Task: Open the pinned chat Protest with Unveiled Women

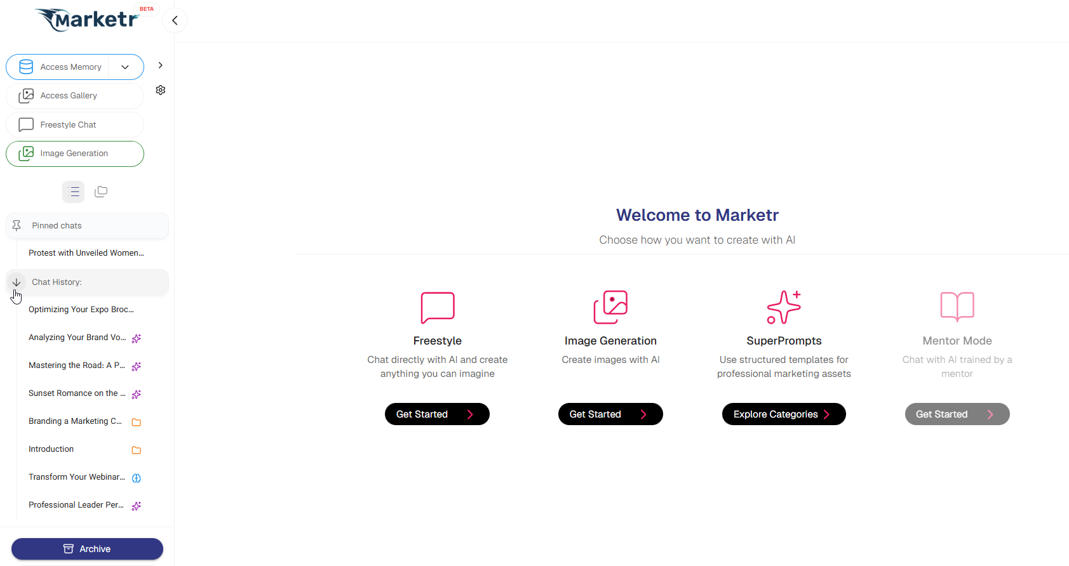Action: [86, 253]
